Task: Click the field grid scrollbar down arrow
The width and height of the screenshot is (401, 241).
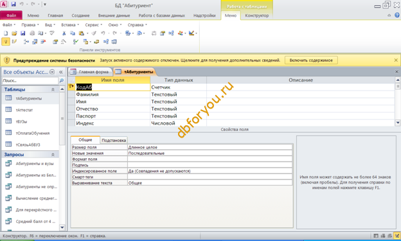Action: click(x=398, y=123)
